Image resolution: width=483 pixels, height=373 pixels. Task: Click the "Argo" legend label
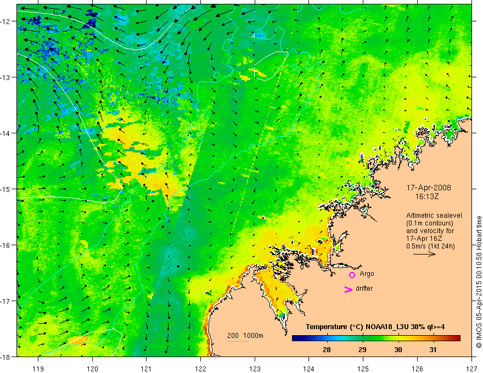[367, 274]
